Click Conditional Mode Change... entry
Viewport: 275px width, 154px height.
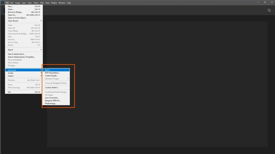pos(56,92)
